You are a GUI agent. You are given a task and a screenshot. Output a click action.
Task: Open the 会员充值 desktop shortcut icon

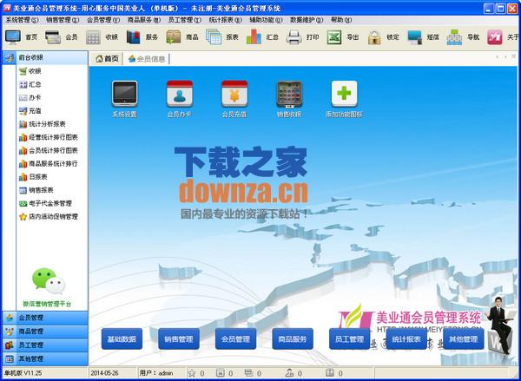coord(234,94)
